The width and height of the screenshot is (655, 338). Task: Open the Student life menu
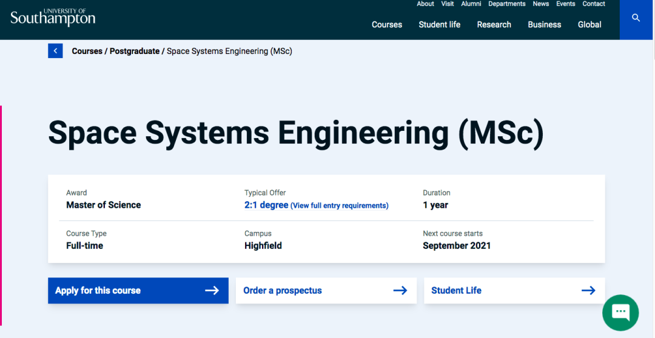[440, 25]
